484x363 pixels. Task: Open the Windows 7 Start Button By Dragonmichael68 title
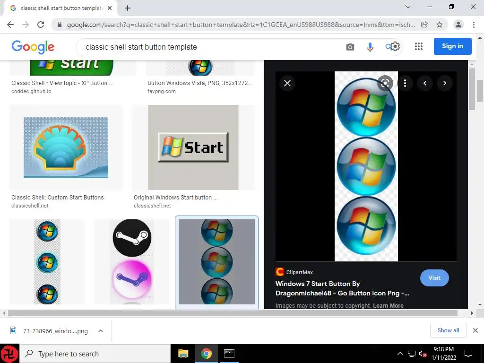(342, 288)
